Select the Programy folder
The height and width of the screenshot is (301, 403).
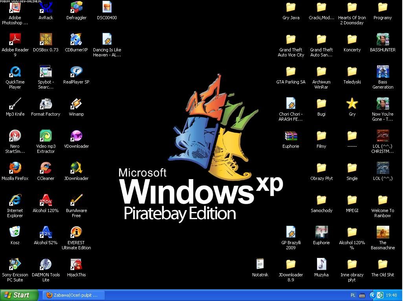point(383,7)
